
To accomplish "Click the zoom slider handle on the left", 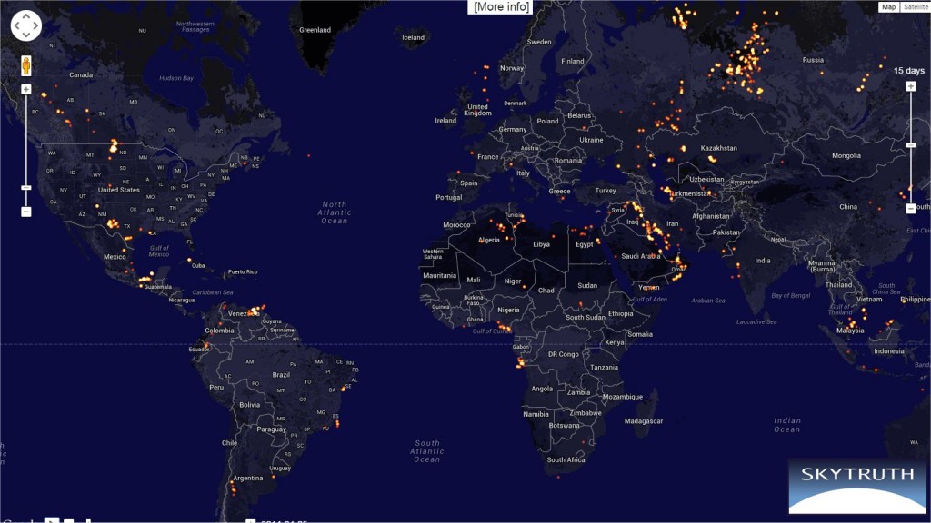I will coord(25,188).
